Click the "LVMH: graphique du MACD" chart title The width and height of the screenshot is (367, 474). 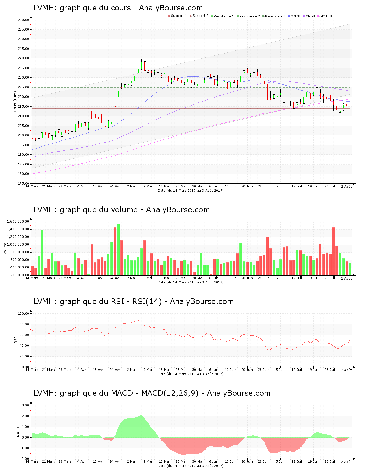(x=152, y=393)
